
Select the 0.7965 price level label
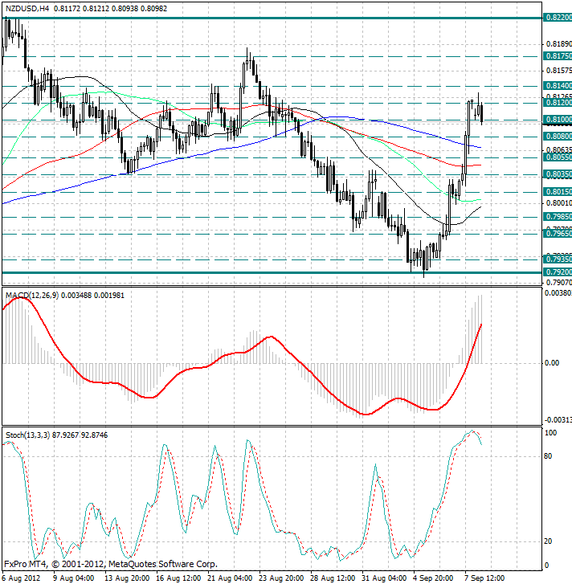(x=558, y=233)
